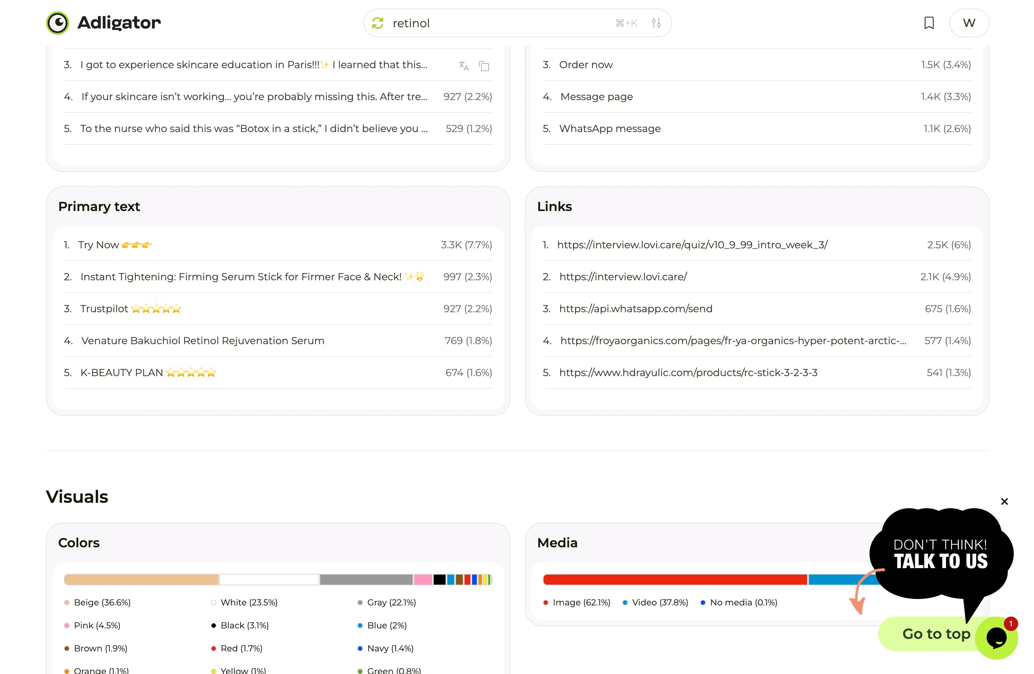Click the gray segment of color bar
Viewport: 1034px width, 674px height.
coord(366,579)
